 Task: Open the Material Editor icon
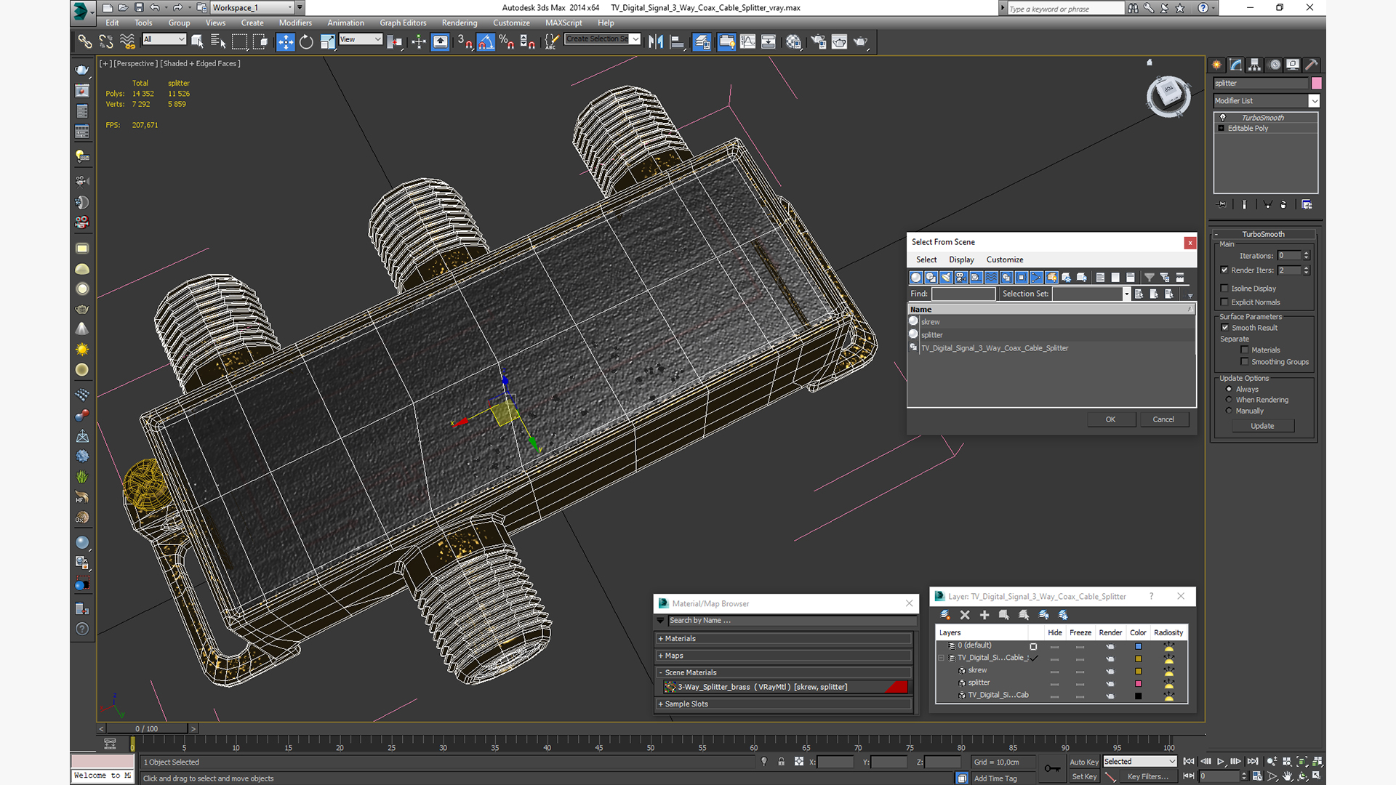(x=793, y=42)
